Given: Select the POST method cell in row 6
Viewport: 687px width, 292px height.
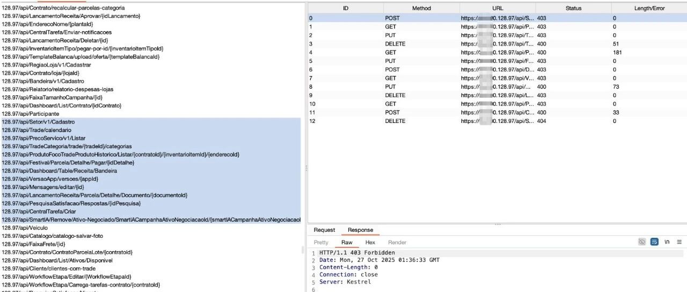Looking at the screenshot, I should pos(392,69).
